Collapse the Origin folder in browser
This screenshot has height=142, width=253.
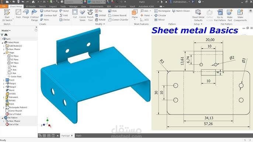pyautogui.click(x=4, y=53)
